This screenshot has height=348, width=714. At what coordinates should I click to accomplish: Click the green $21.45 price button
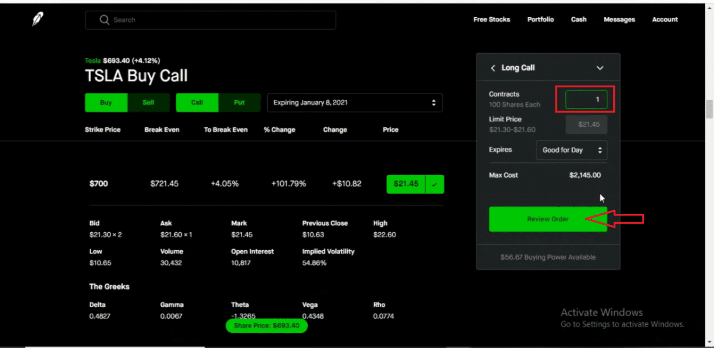point(406,184)
